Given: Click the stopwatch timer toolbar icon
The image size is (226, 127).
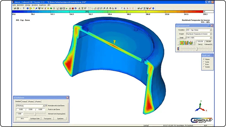Looking at the screenshot, I should coord(54,8).
